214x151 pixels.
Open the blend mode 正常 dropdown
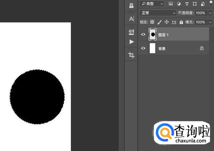(x=158, y=13)
